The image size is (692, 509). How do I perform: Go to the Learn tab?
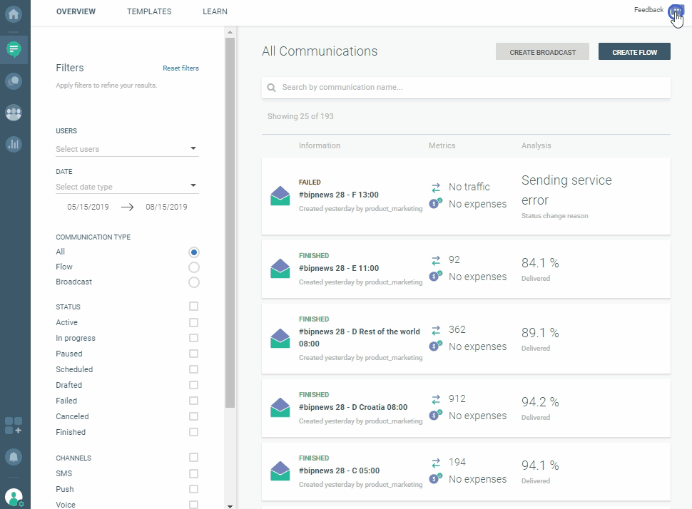tap(215, 11)
